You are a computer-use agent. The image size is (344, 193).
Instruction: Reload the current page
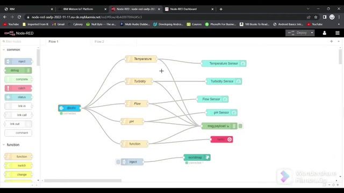click(x=19, y=17)
